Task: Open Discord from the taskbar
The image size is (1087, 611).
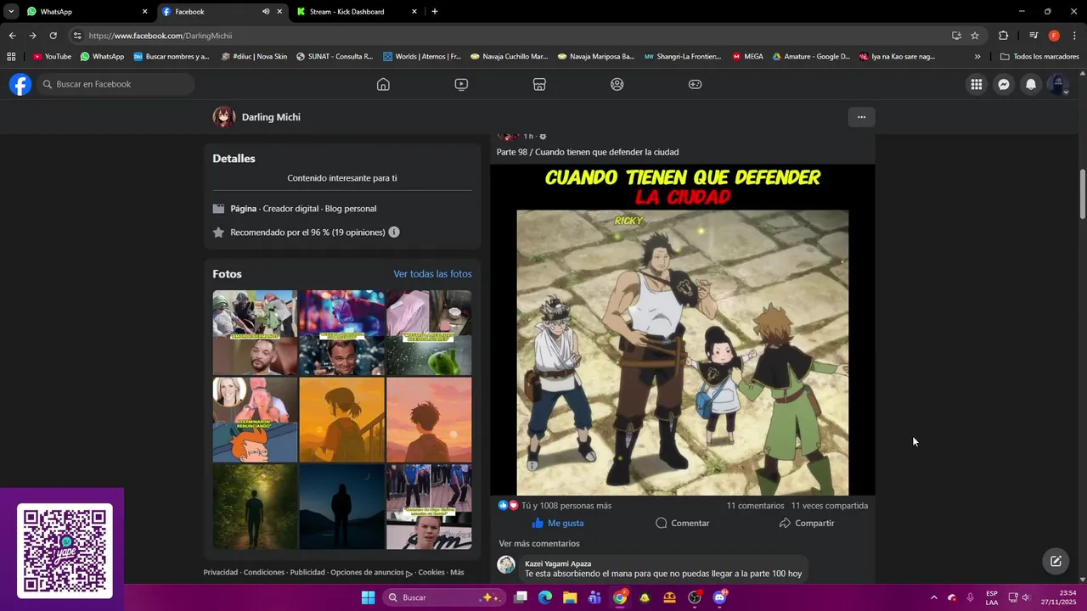Action: coord(720,597)
